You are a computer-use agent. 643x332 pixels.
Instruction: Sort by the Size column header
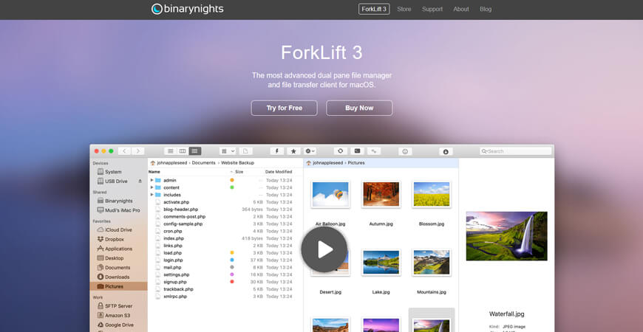point(239,172)
